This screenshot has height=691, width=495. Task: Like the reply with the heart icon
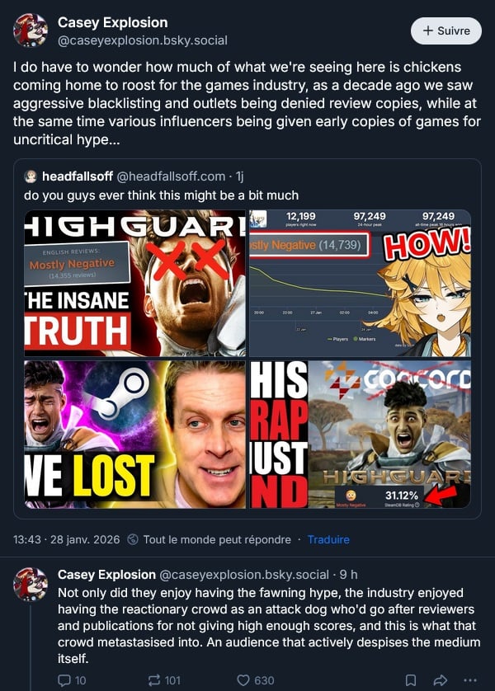[243, 680]
